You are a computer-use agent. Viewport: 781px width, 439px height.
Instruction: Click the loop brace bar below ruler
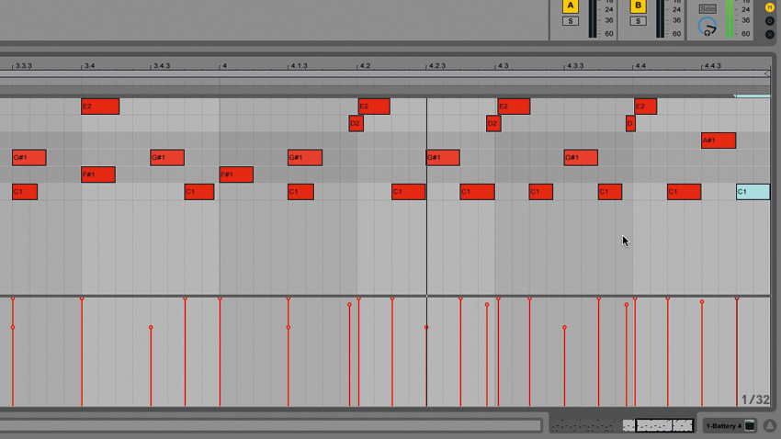384,73
